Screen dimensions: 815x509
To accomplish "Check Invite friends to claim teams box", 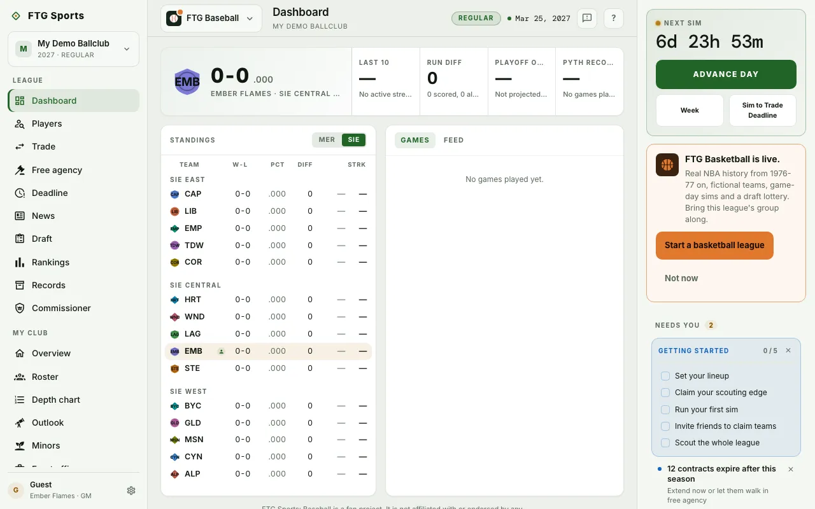I will (x=665, y=426).
